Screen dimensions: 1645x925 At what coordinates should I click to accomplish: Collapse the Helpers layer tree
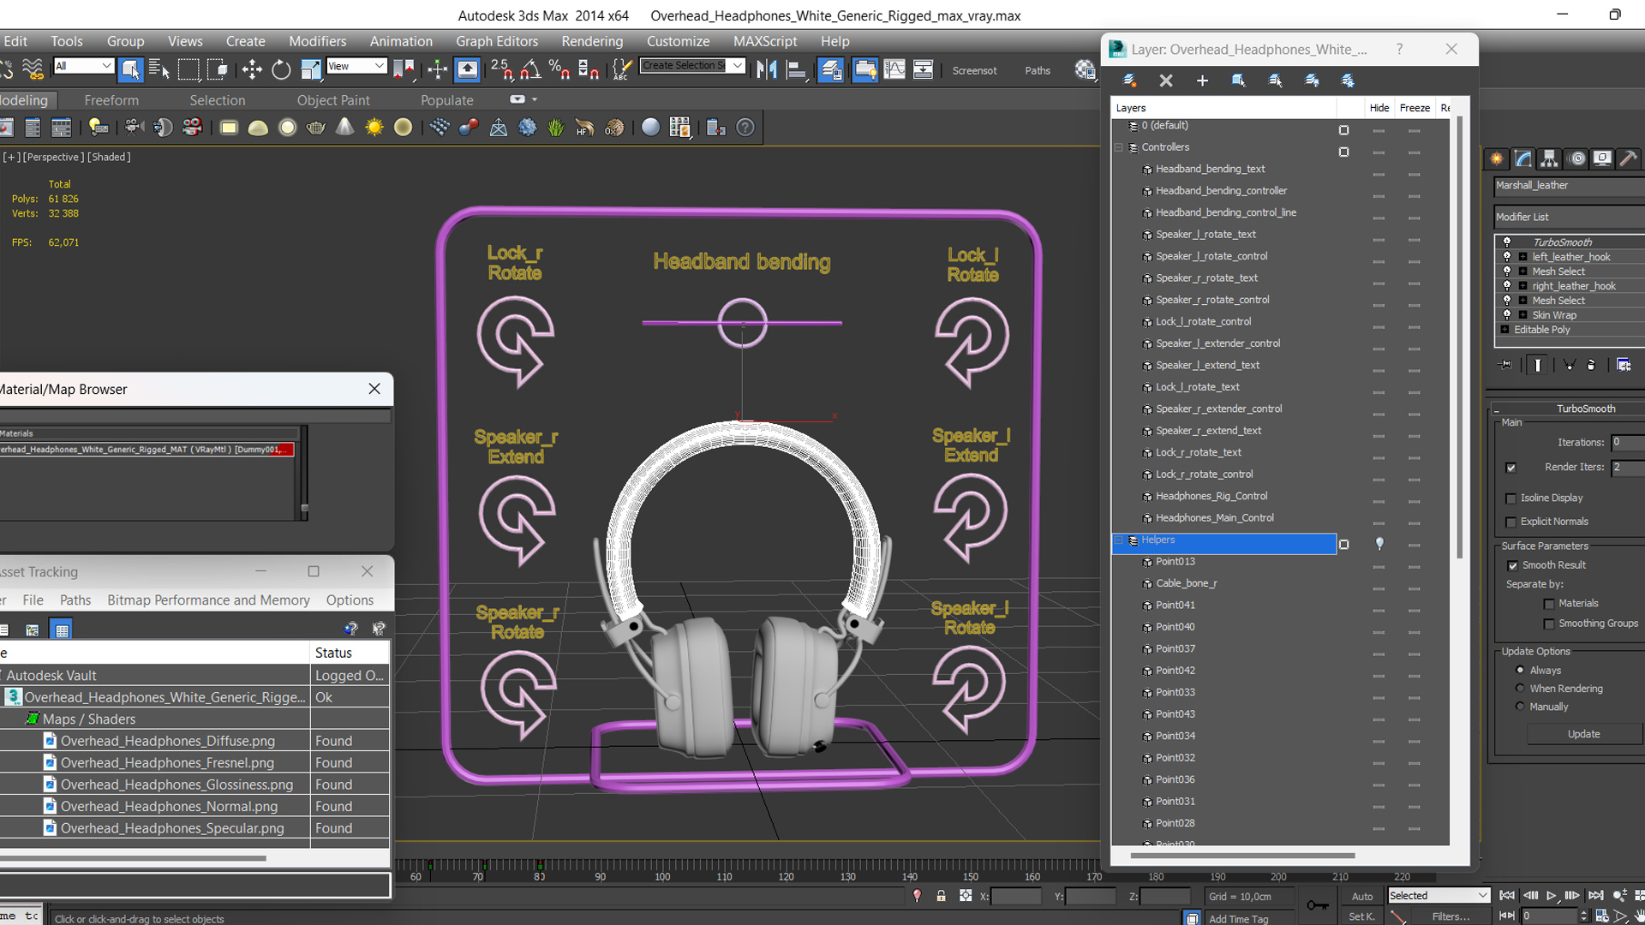(x=1119, y=540)
